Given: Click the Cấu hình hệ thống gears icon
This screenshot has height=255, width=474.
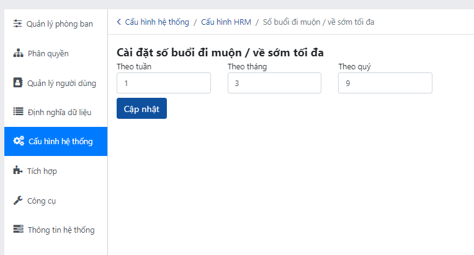Looking at the screenshot, I should point(19,140).
